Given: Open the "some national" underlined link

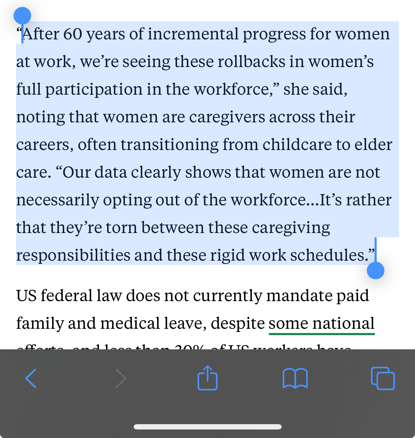Looking at the screenshot, I should tap(321, 323).
